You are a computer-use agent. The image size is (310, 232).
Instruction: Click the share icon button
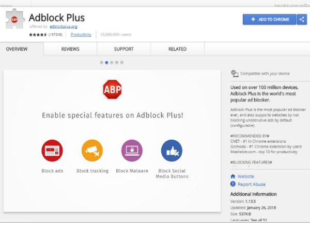click(302, 20)
